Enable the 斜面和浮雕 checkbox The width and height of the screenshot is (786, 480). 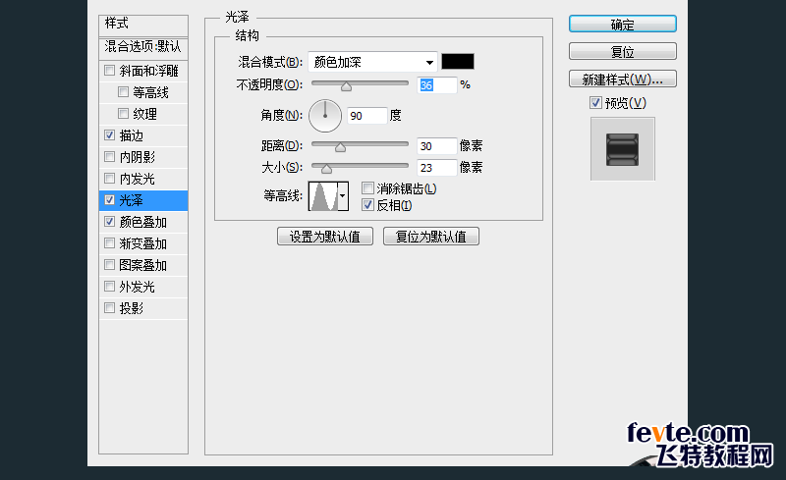pos(109,70)
